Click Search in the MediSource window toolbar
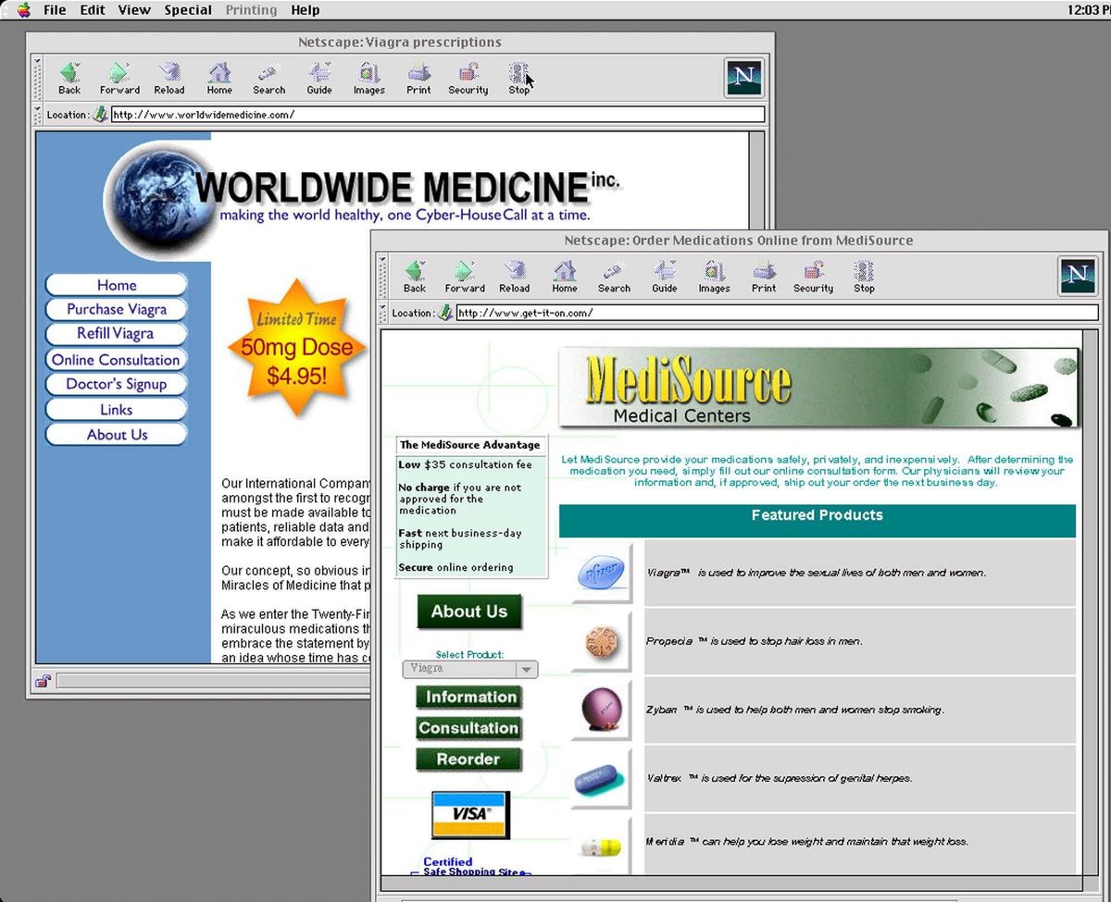This screenshot has width=1111, height=902. (614, 277)
